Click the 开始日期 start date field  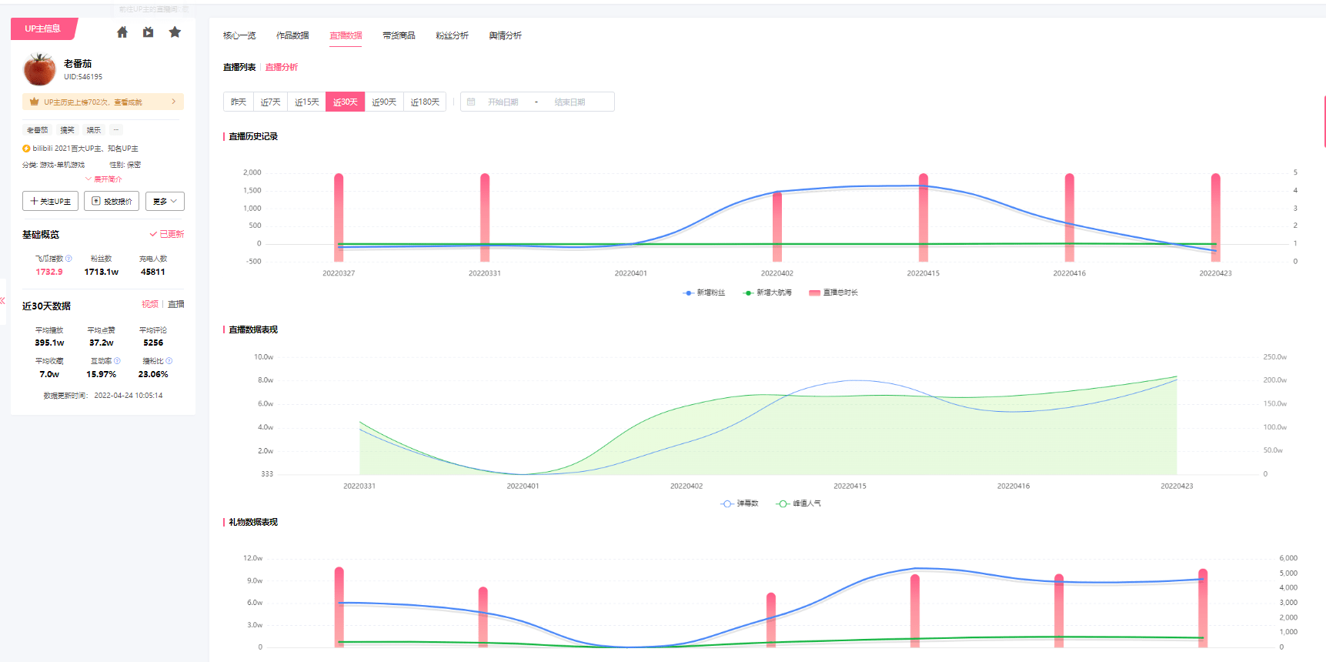coord(503,102)
